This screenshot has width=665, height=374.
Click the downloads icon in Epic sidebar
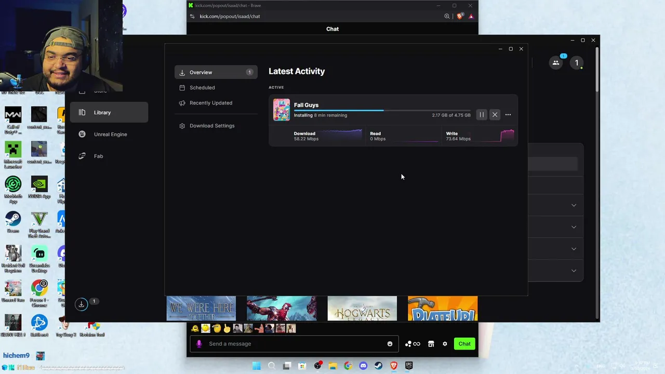82,304
